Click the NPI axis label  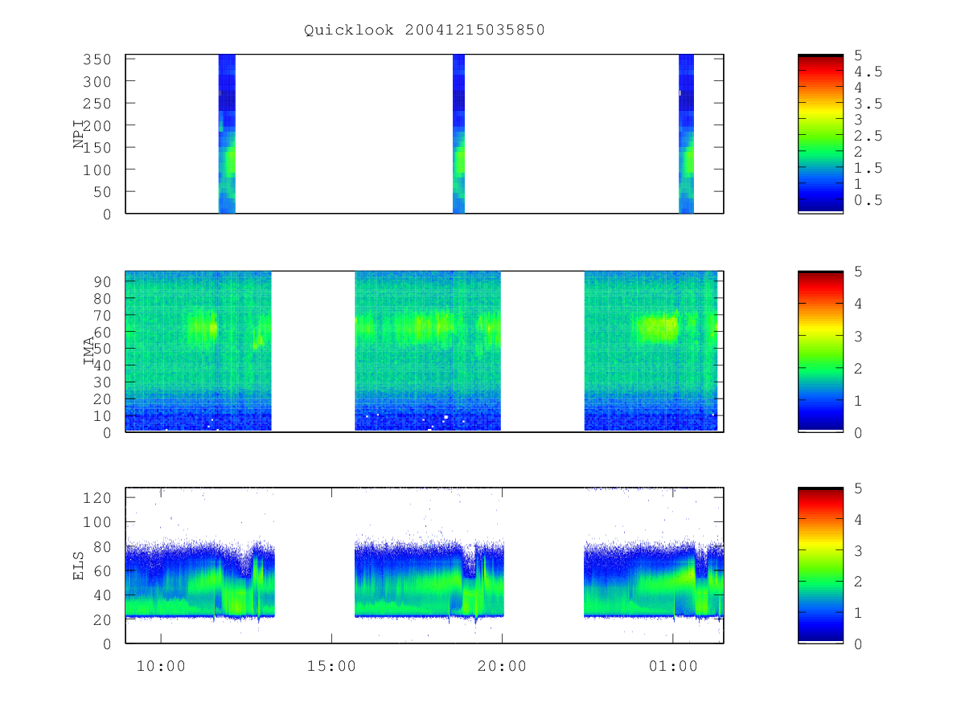point(80,133)
